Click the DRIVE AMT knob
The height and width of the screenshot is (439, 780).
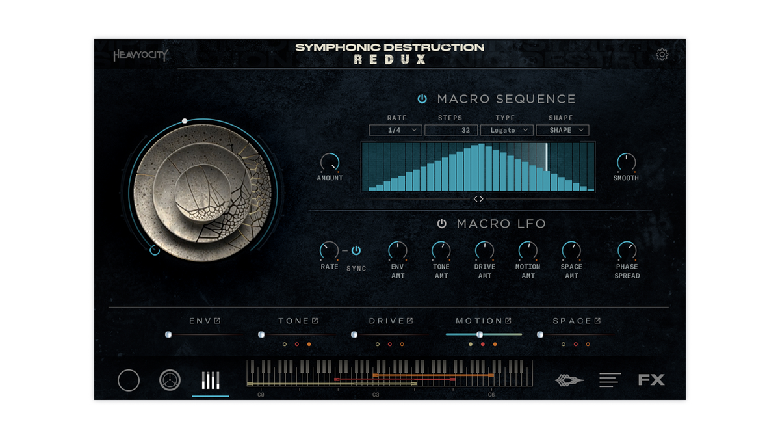coord(485,251)
